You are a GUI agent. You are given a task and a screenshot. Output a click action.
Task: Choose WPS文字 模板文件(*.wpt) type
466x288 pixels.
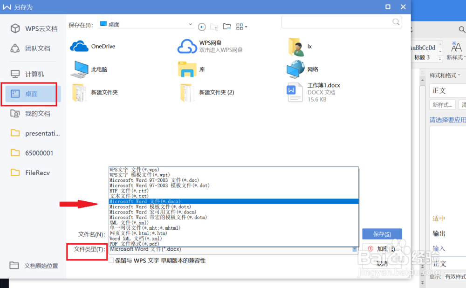tap(233, 175)
